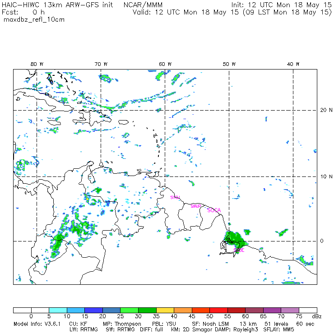
Task: Click the yellow 35-40 dBz legend swatch
Action: point(165,310)
